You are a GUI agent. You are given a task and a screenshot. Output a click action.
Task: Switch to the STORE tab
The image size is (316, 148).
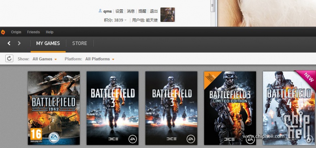[79, 43]
